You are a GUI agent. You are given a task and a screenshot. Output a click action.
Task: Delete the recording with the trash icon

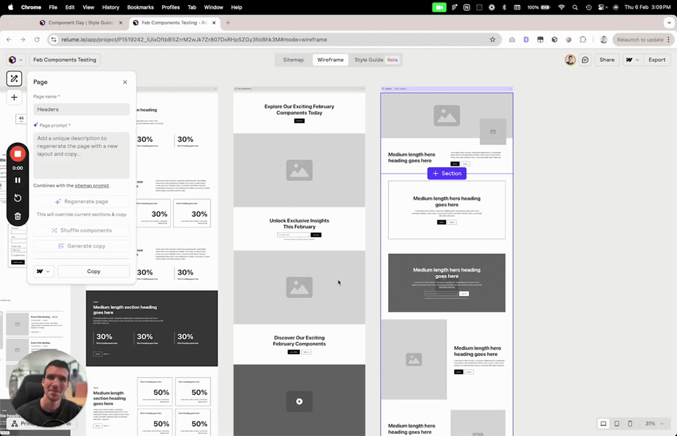[18, 216]
